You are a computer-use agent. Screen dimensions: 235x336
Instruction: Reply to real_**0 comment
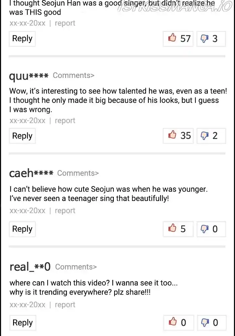[22, 323]
